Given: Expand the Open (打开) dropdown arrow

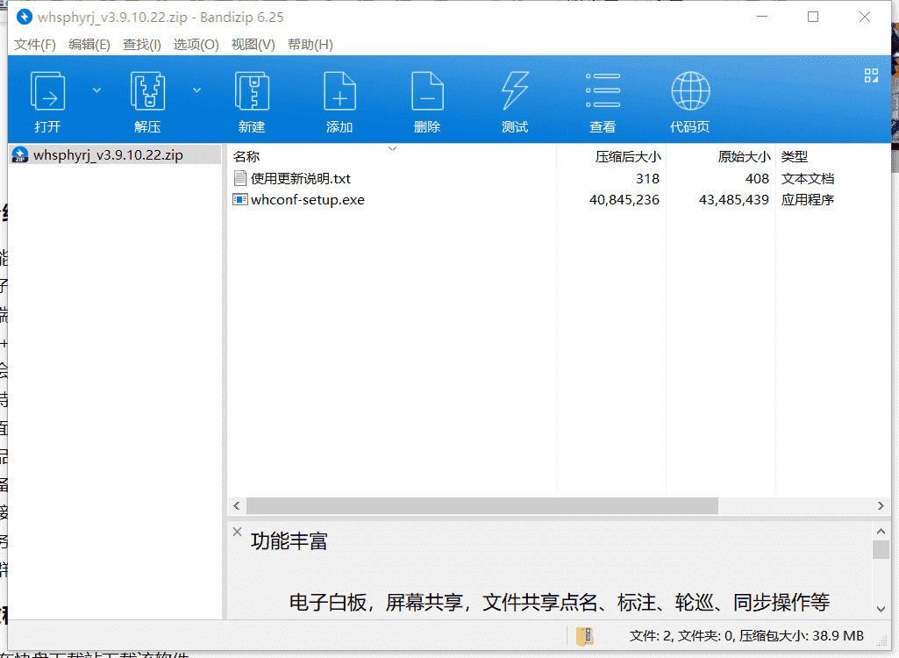Looking at the screenshot, I should [96, 90].
